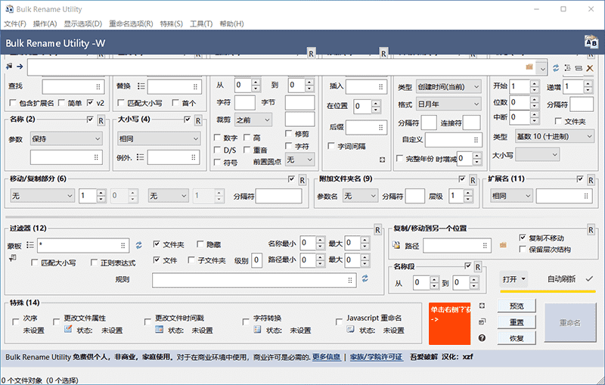This screenshot has height=385, width=605.
Task: Click the orange X icon beside path bar
Action: click(590, 68)
